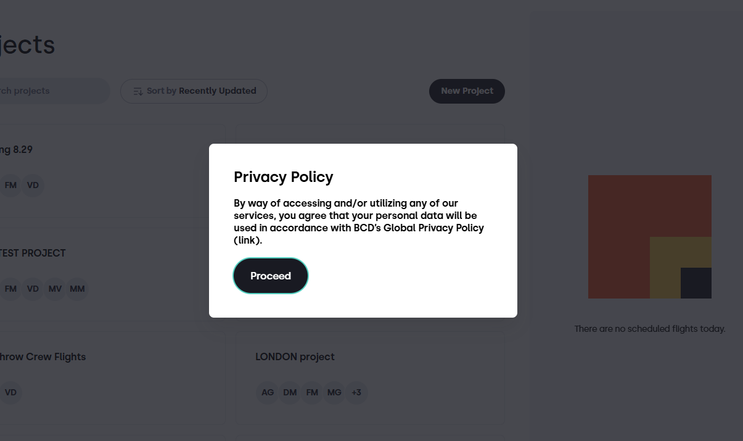Open the LONDON project card

click(x=370, y=379)
